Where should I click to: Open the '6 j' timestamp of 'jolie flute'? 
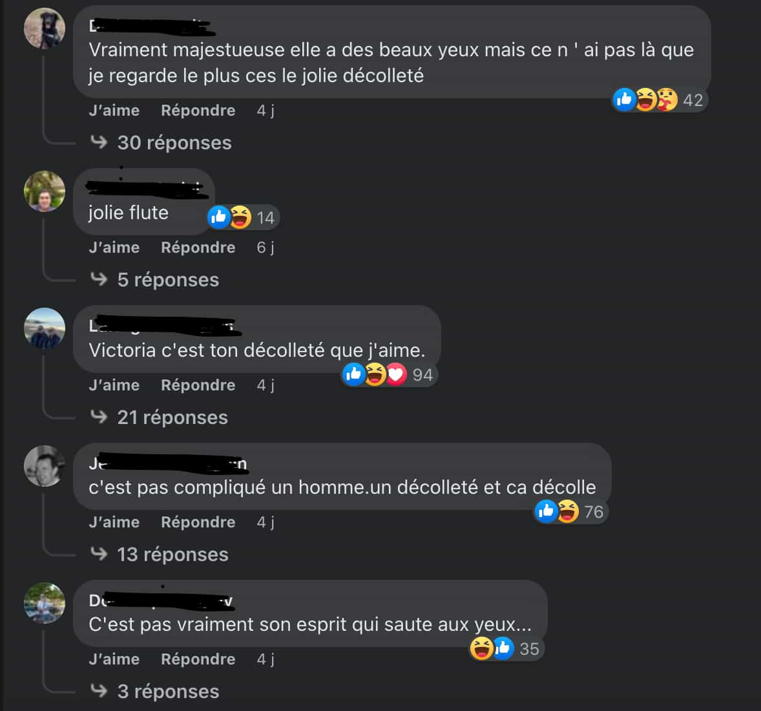pos(265,247)
